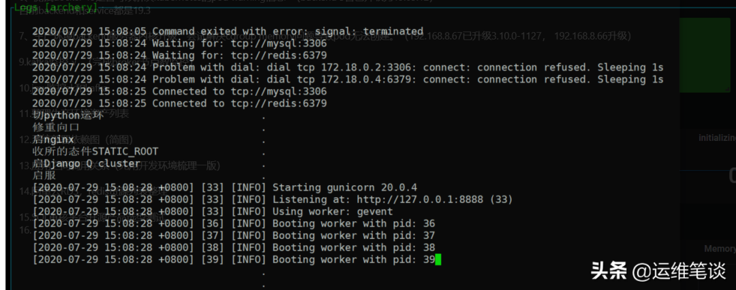Click the "initializing" status label

click(x=717, y=138)
